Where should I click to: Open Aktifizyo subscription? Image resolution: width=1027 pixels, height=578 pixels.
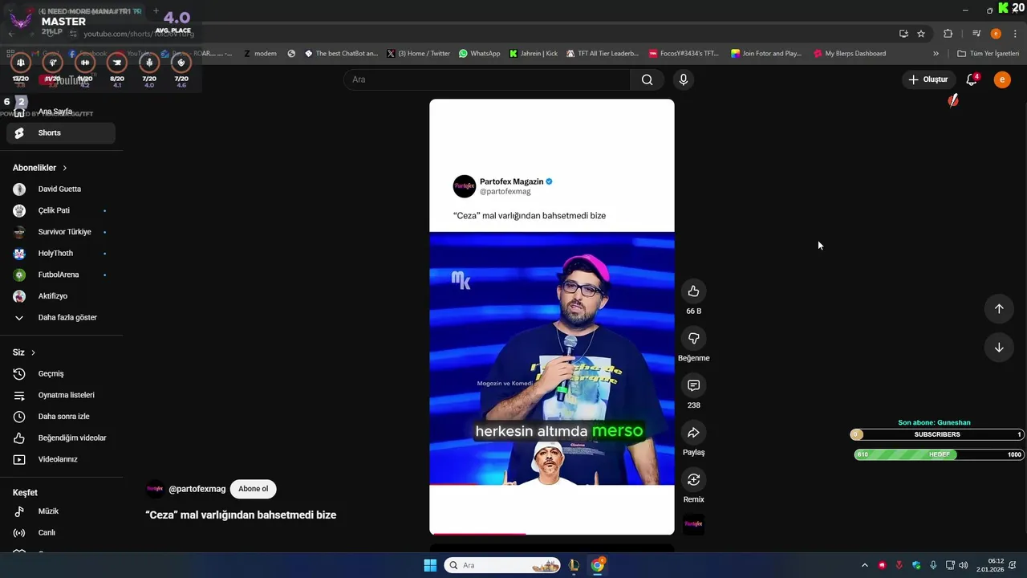coord(61,296)
